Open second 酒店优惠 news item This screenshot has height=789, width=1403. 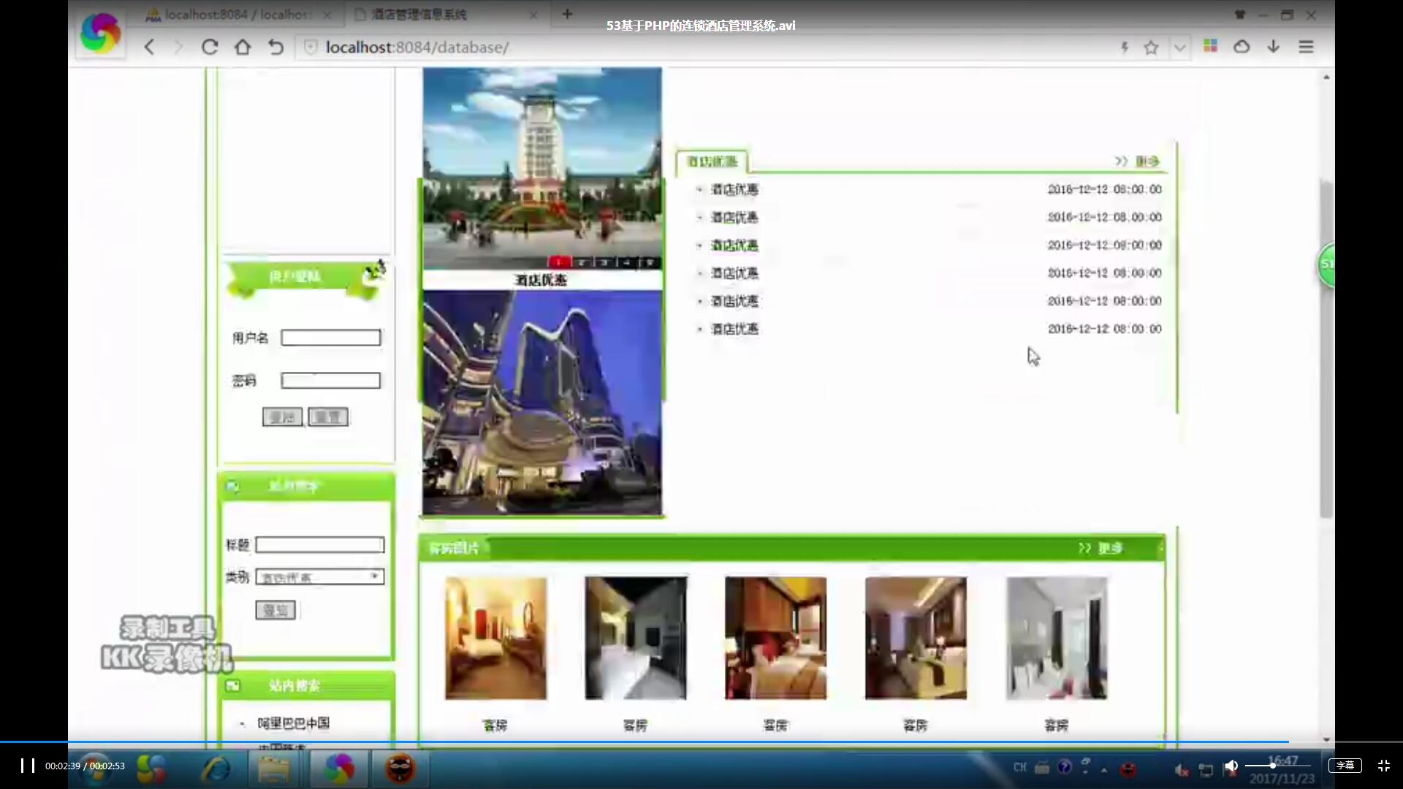[x=735, y=217]
